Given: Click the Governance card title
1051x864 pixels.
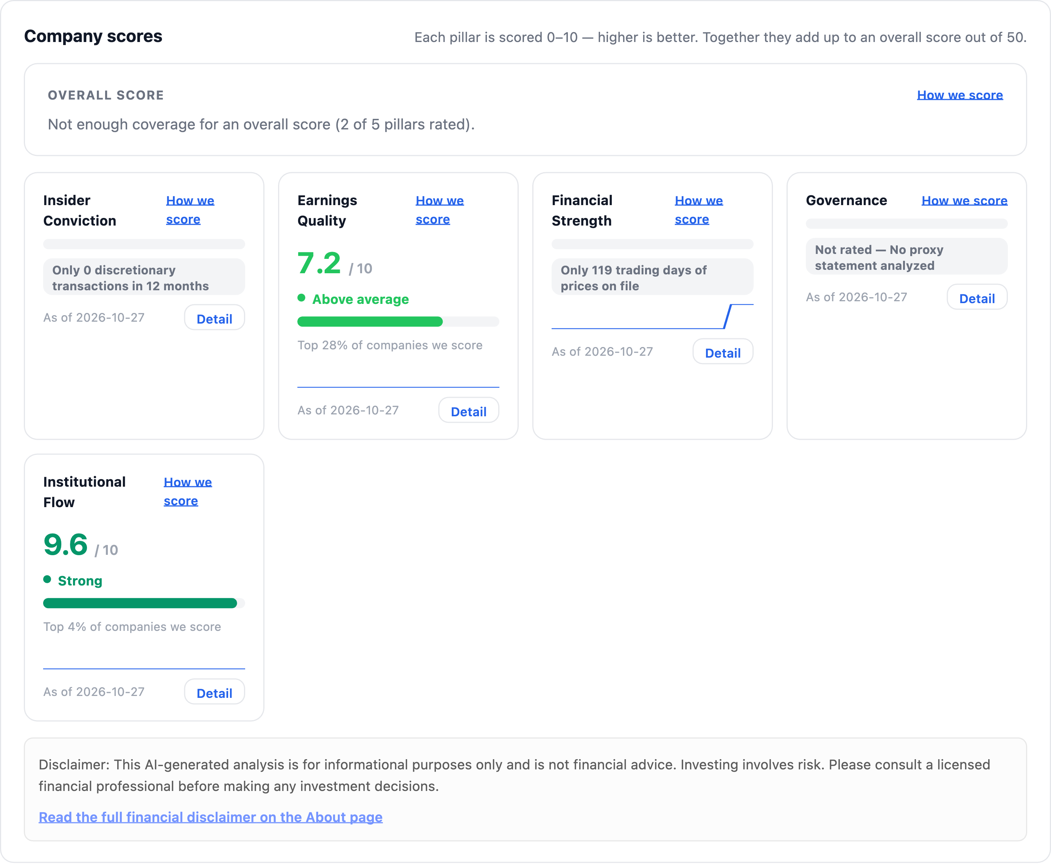Looking at the screenshot, I should coord(846,201).
